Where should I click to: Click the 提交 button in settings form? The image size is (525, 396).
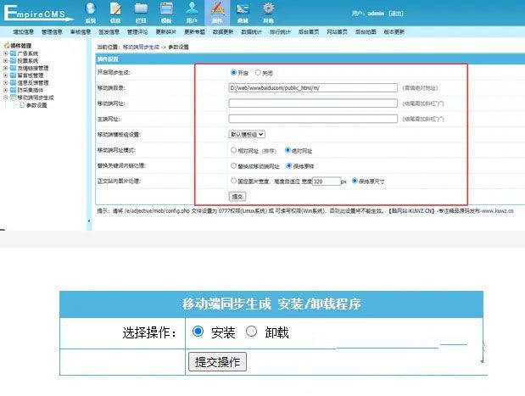coord(237,197)
